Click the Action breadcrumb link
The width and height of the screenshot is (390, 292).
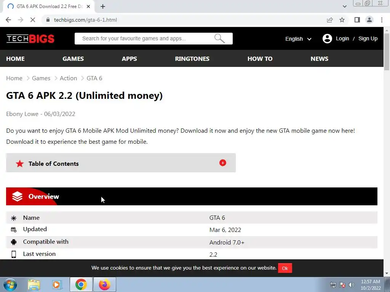[x=69, y=78]
